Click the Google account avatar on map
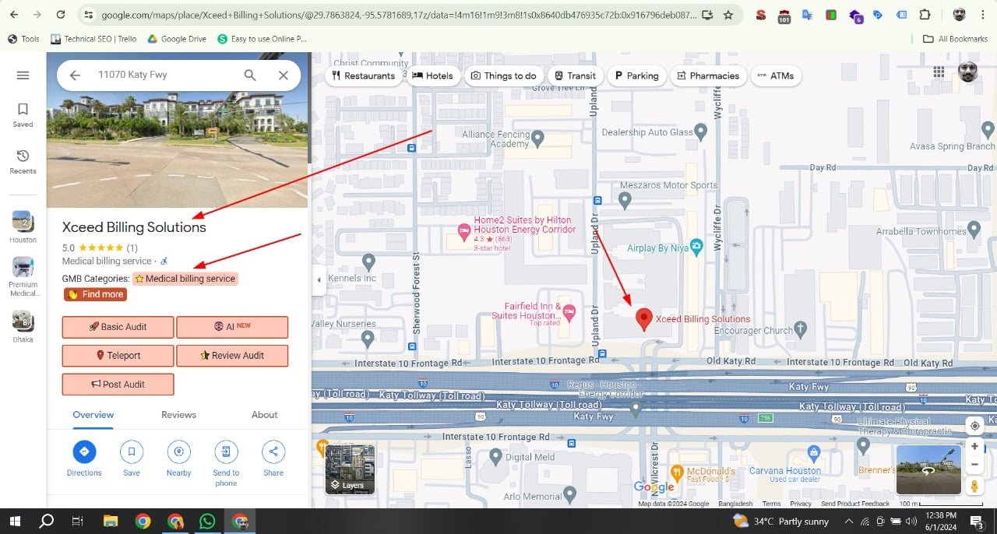This screenshot has height=534, width=997. (x=967, y=72)
